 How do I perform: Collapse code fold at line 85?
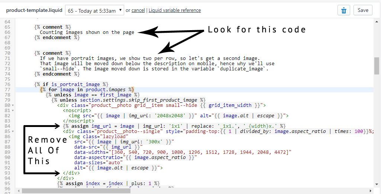point(13,131)
